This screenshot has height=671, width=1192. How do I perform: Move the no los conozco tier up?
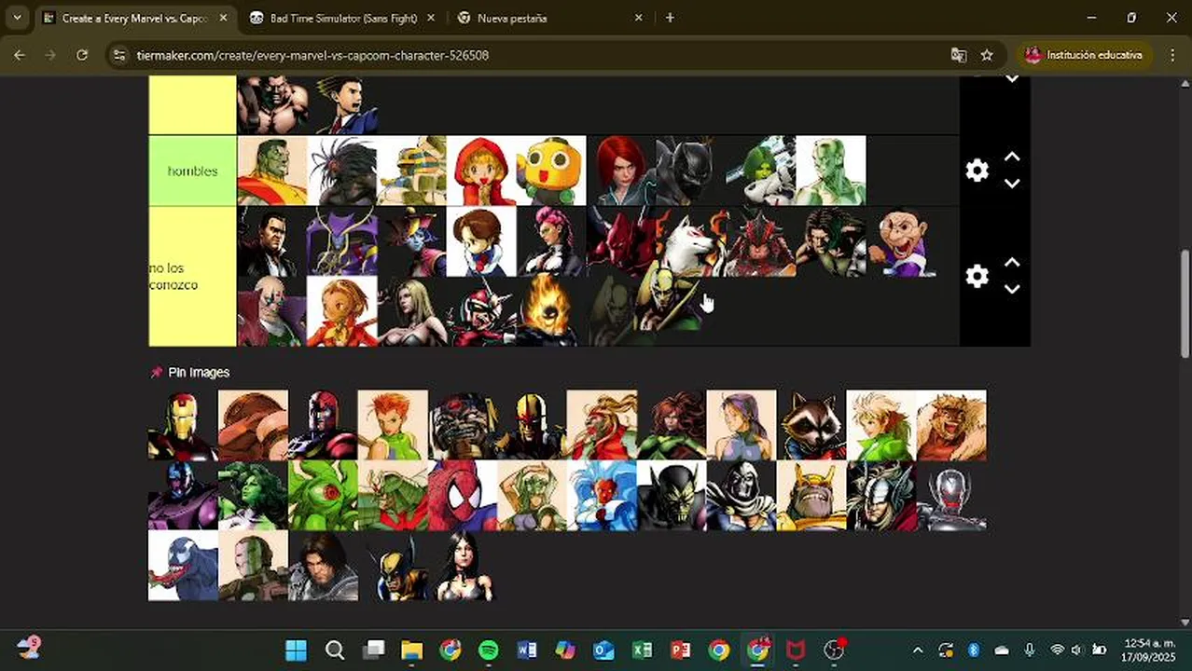point(1012,263)
